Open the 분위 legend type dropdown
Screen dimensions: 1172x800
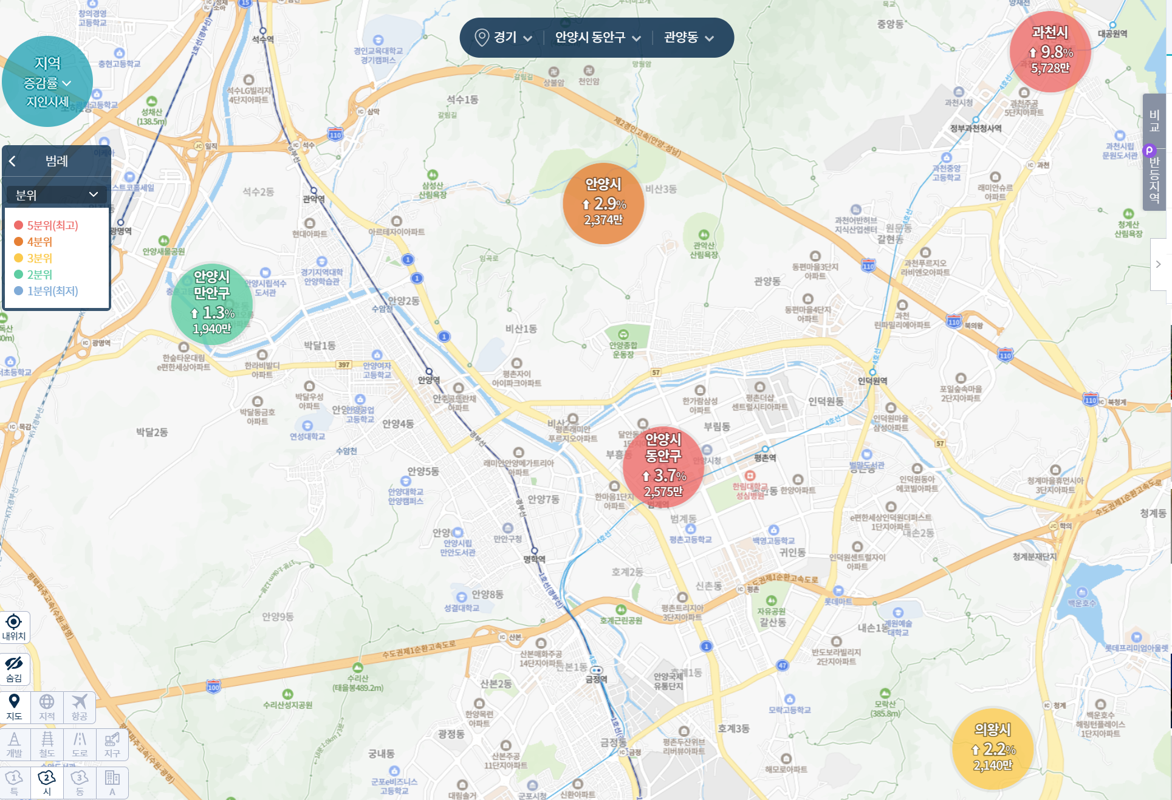click(x=57, y=195)
